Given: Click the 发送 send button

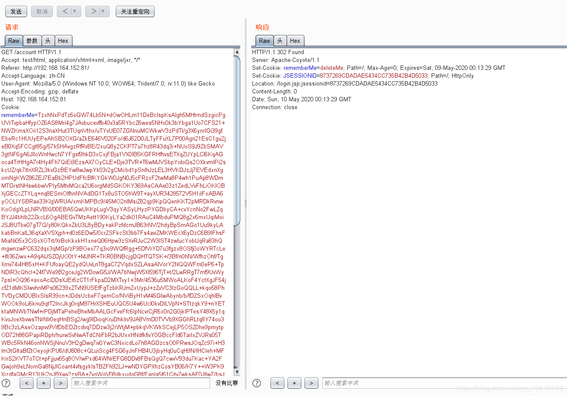Looking at the screenshot, I should click(16, 11).
